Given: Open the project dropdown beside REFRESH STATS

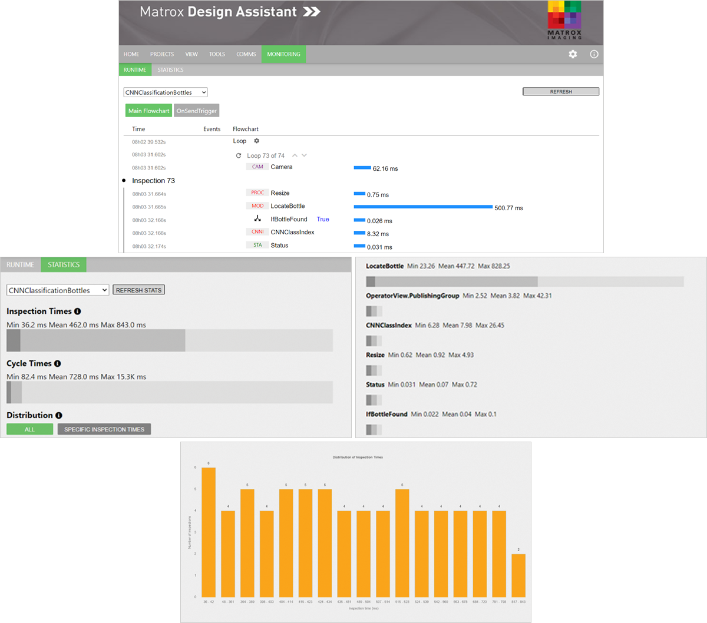Looking at the screenshot, I should [58, 290].
